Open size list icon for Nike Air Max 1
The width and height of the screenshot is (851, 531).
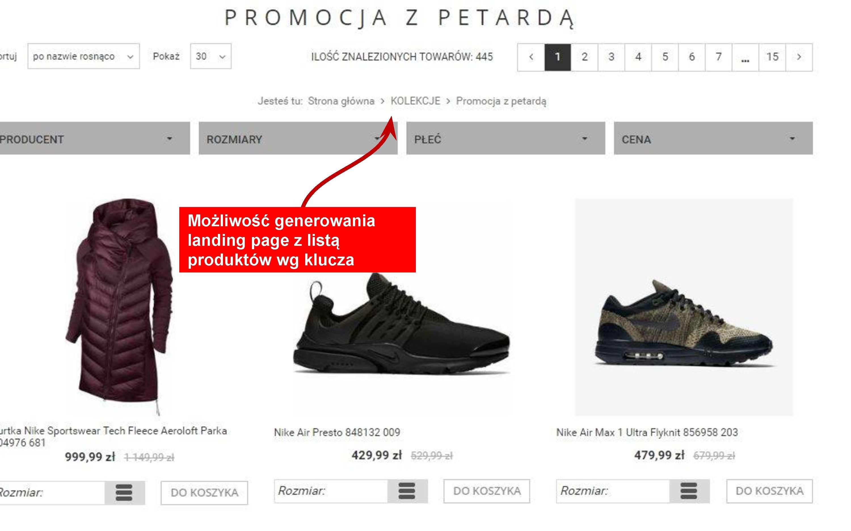point(689,491)
